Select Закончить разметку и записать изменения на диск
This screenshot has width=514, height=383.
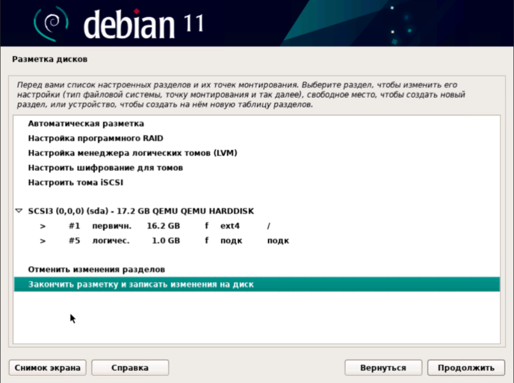[x=256, y=284]
